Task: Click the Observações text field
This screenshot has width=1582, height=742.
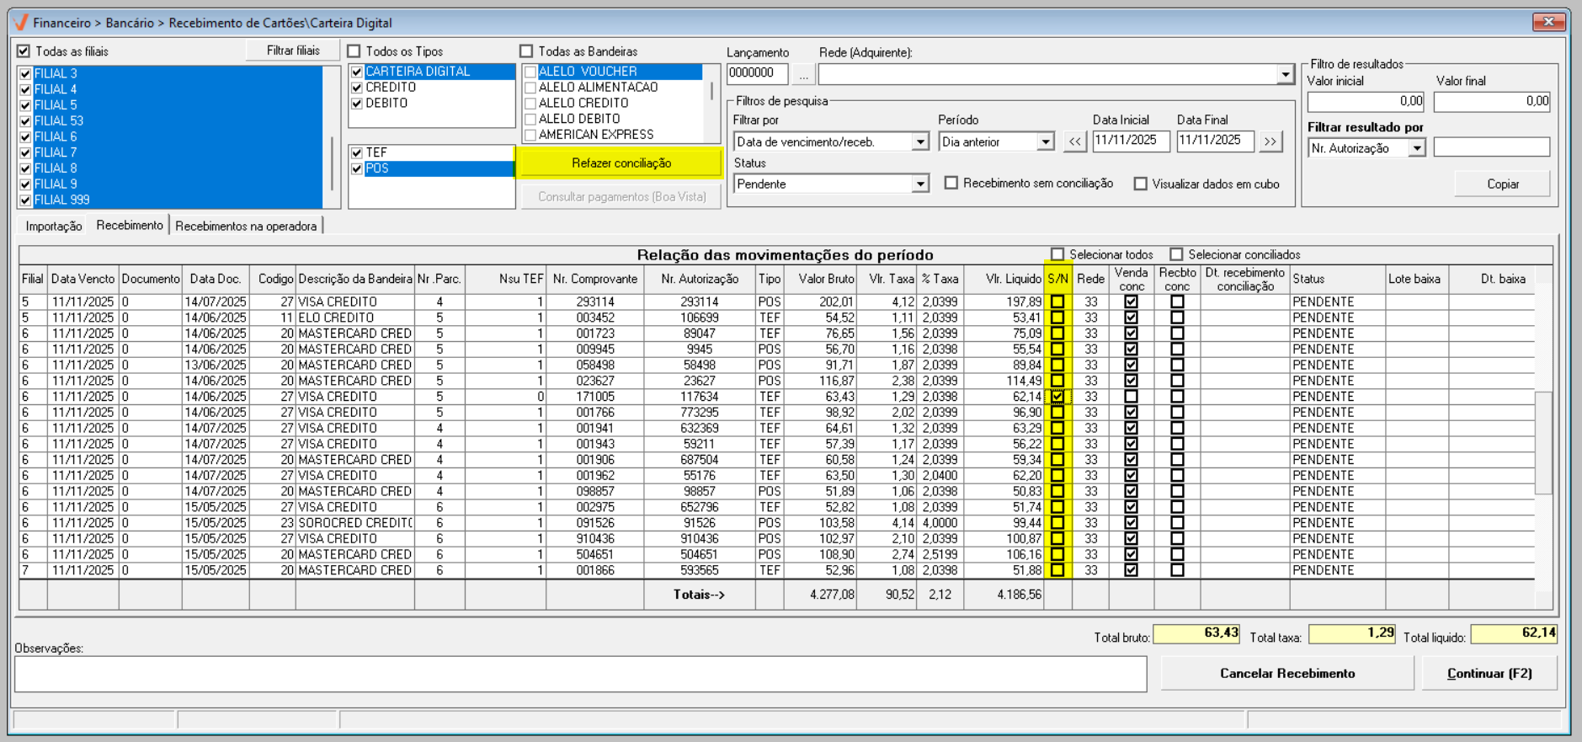Action: pos(580,675)
